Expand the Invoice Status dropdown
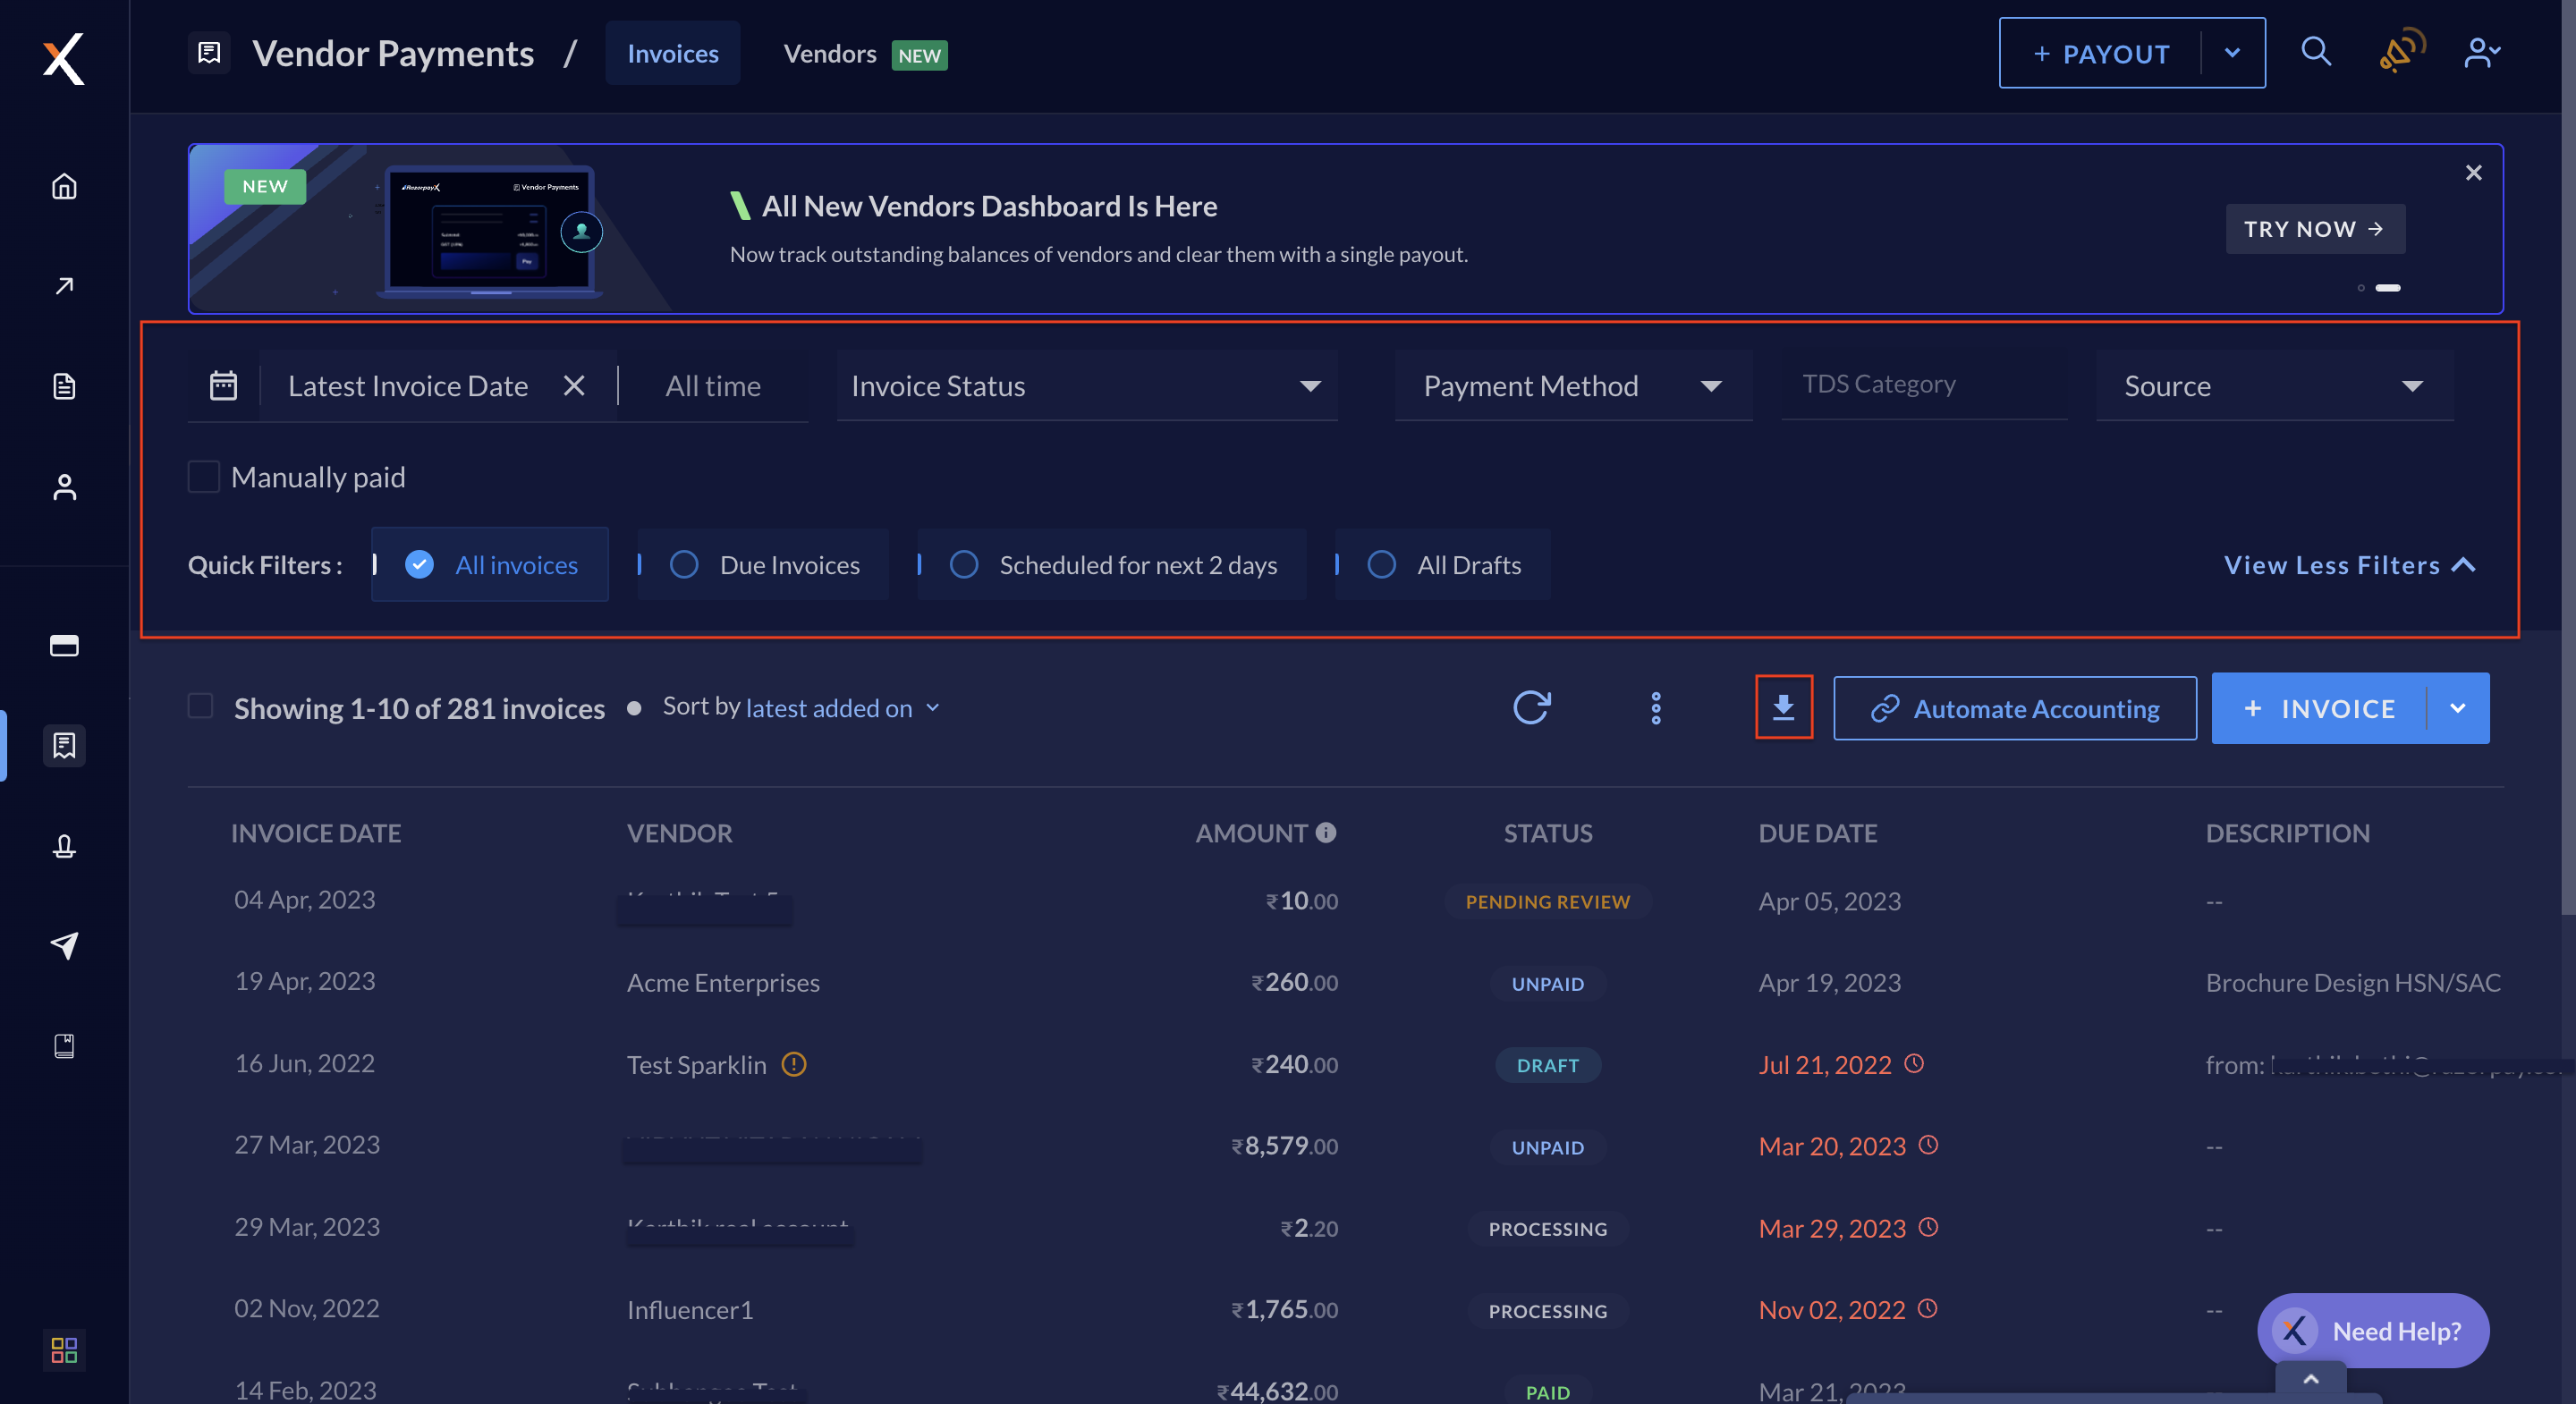The width and height of the screenshot is (2576, 1404). click(x=1086, y=384)
